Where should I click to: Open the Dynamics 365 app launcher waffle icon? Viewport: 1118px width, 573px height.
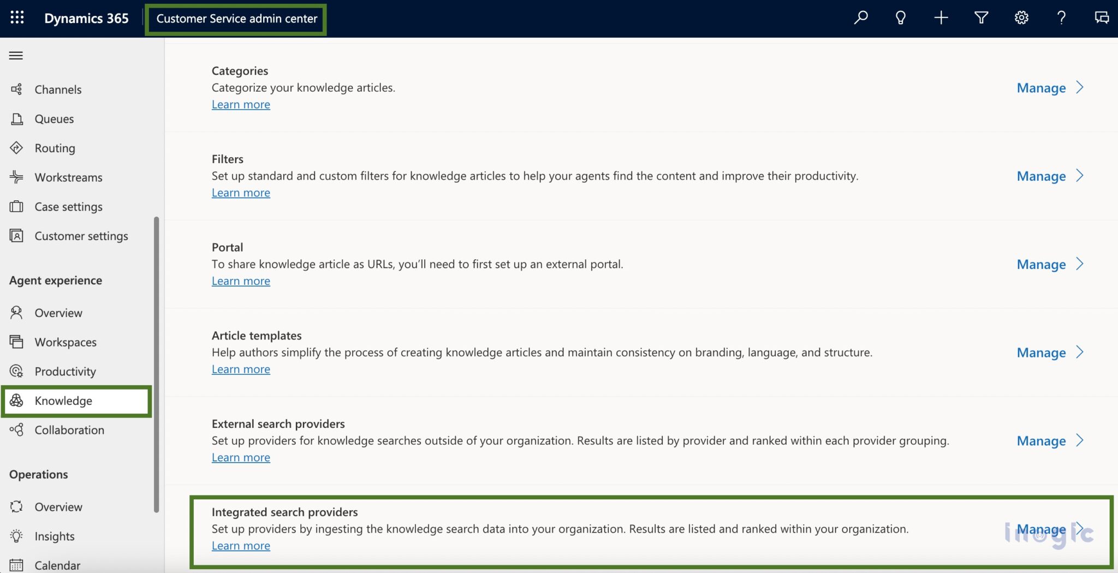pos(17,18)
